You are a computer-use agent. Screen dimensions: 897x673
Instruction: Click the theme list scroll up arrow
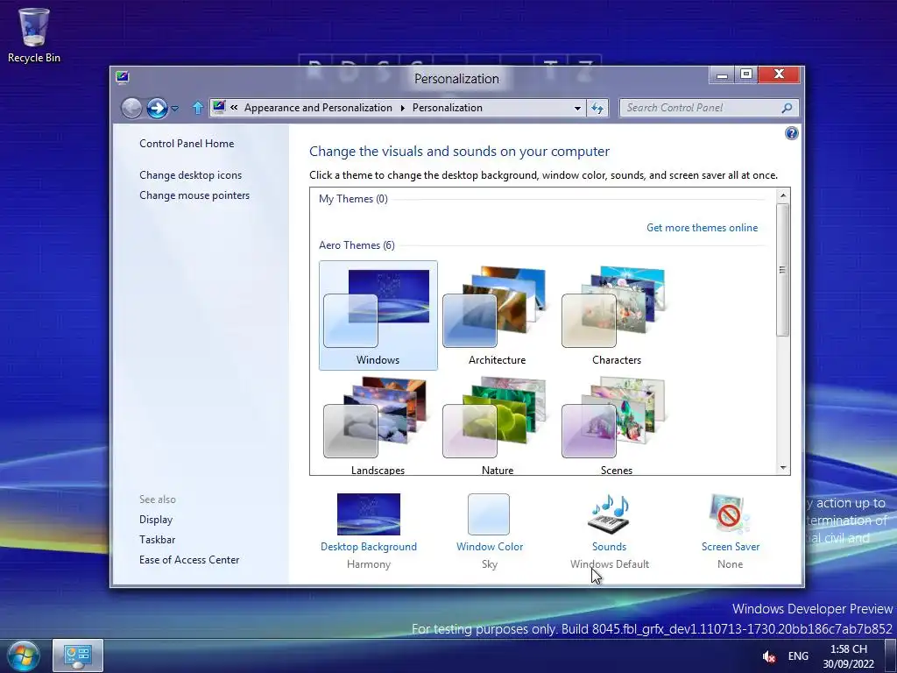point(783,195)
